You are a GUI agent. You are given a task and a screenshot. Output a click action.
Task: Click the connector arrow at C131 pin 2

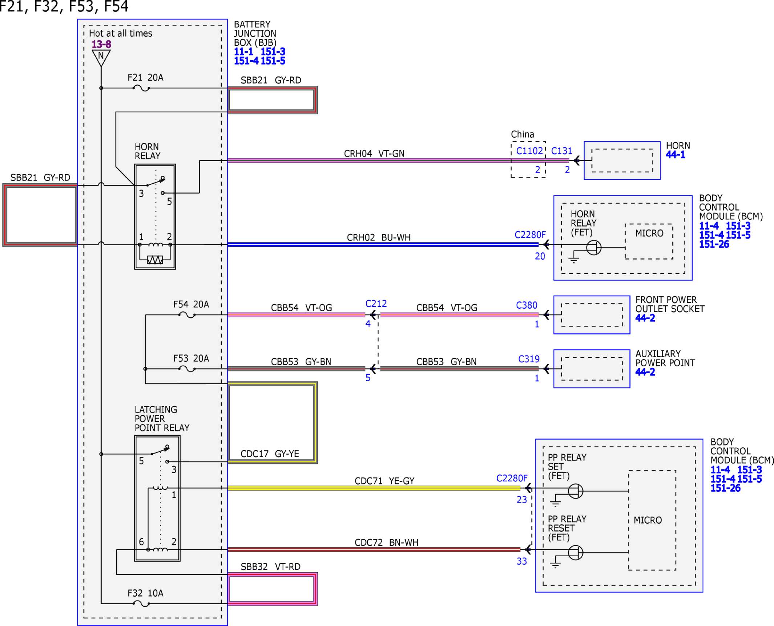[x=577, y=160]
